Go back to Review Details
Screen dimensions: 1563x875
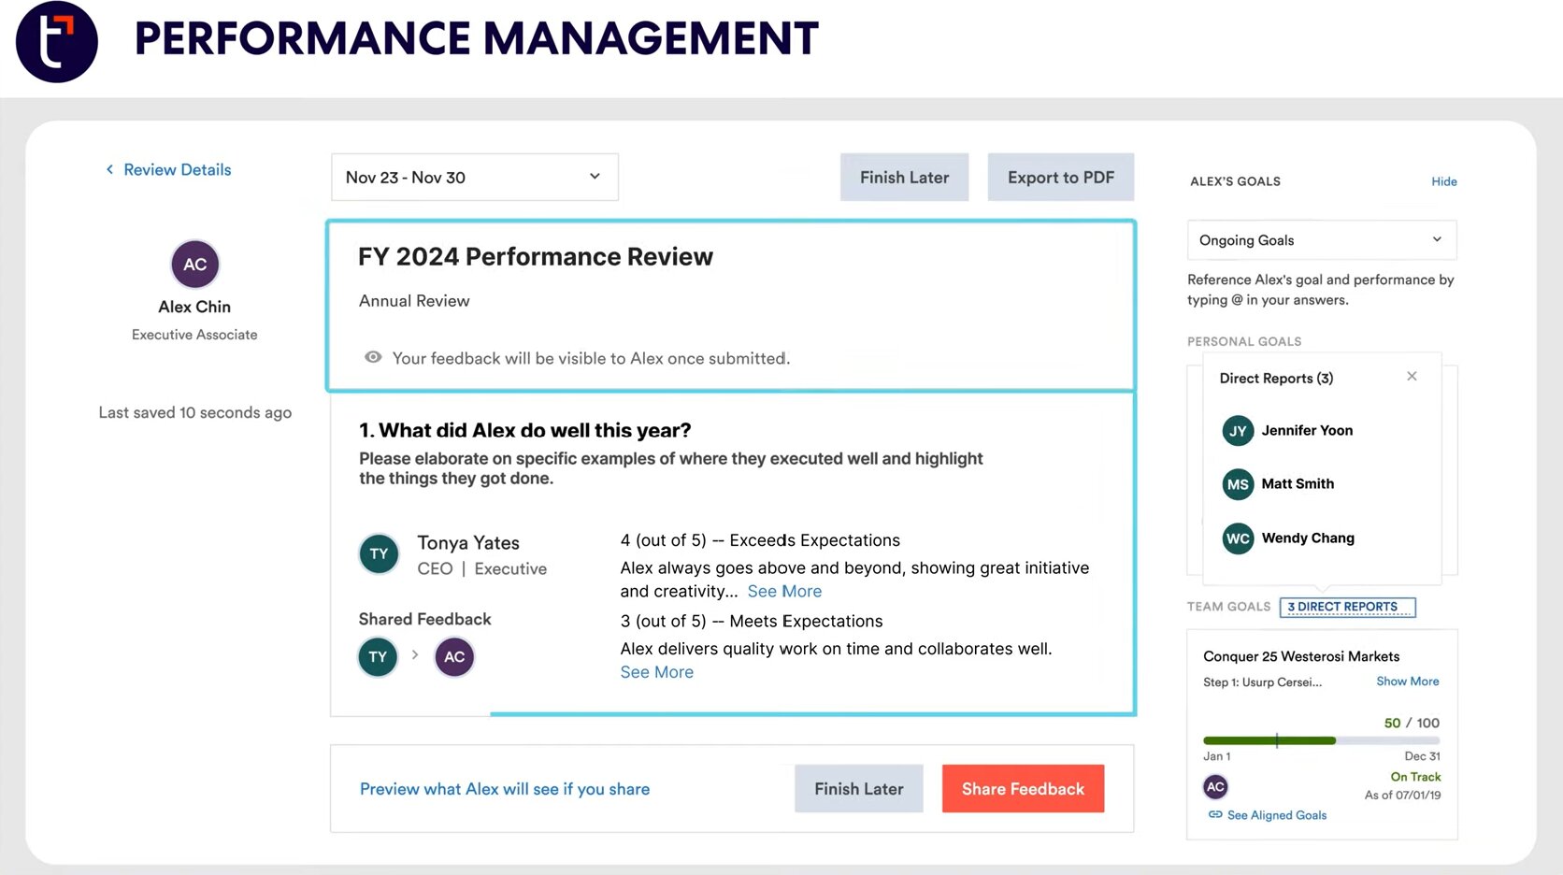(168, 169)
